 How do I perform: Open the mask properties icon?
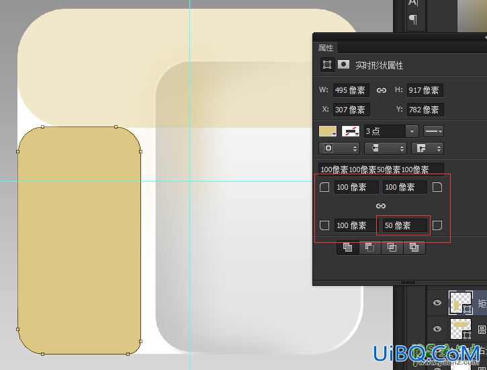343,65
